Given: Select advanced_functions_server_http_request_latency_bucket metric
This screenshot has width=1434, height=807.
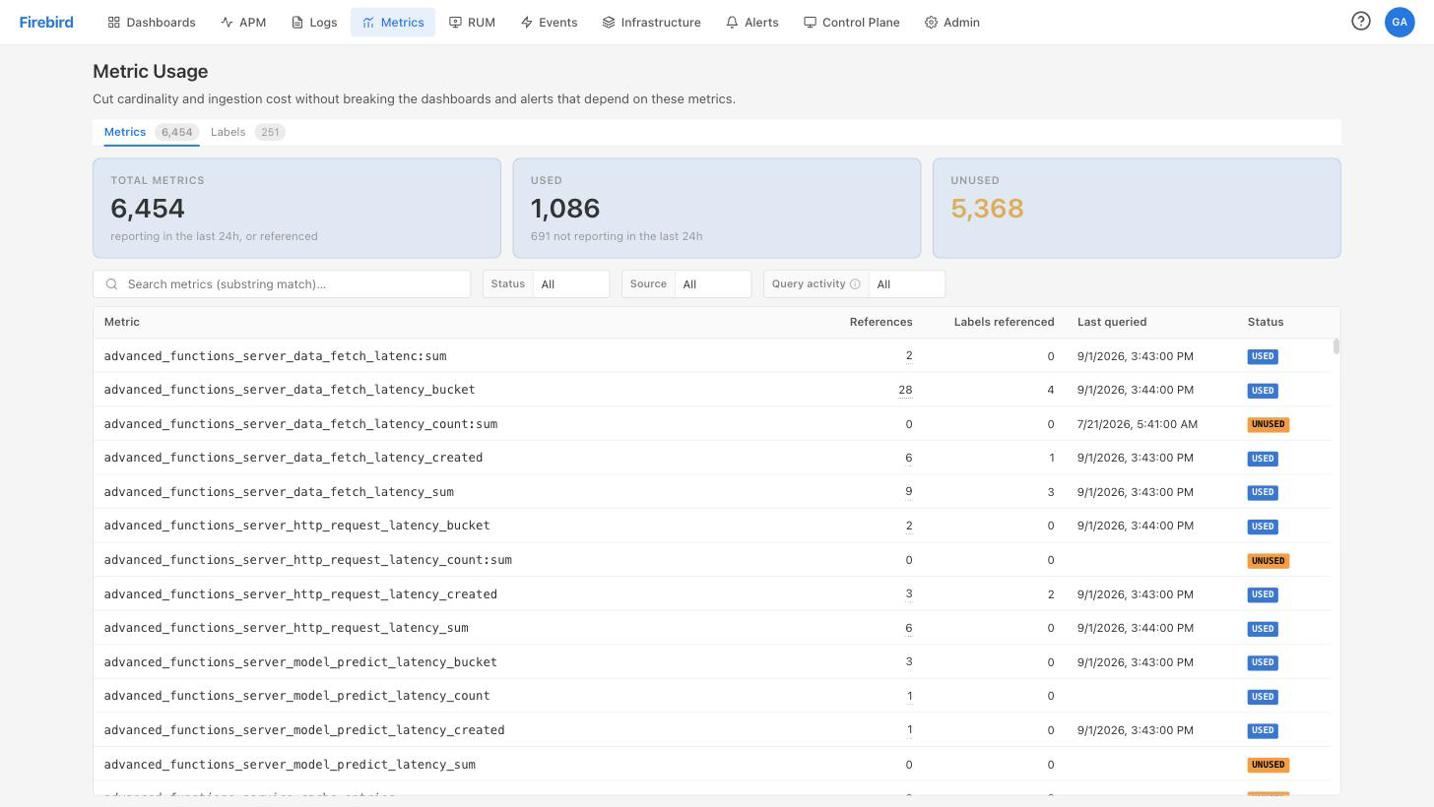Looking at the screenshot, I should click(296, 526).
